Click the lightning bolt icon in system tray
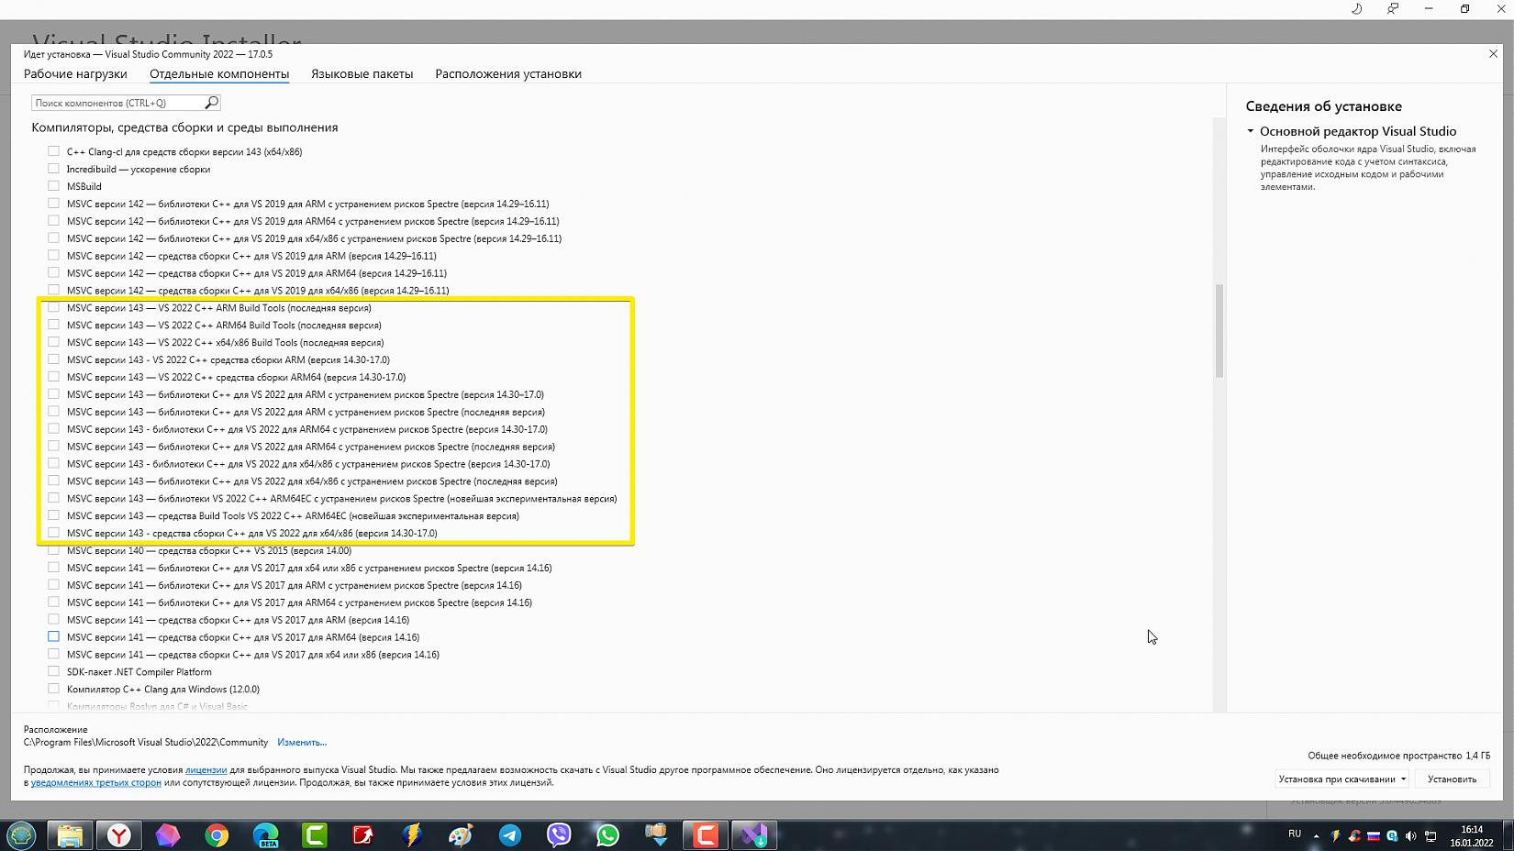 click(1335, 835)
